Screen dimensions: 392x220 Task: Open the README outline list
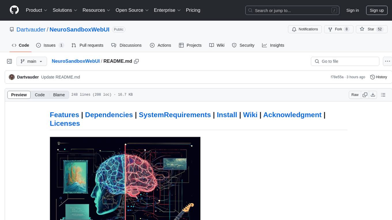[x=383, y=95]
